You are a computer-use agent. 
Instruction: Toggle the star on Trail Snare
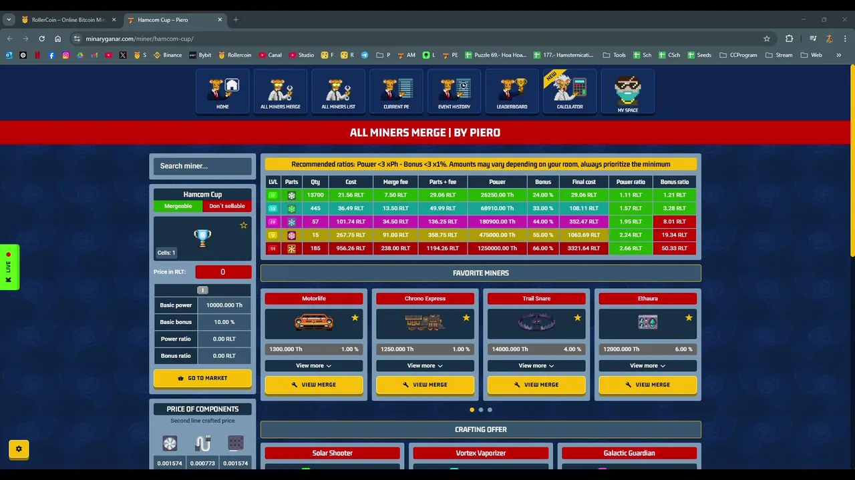[x=578, y=318]
